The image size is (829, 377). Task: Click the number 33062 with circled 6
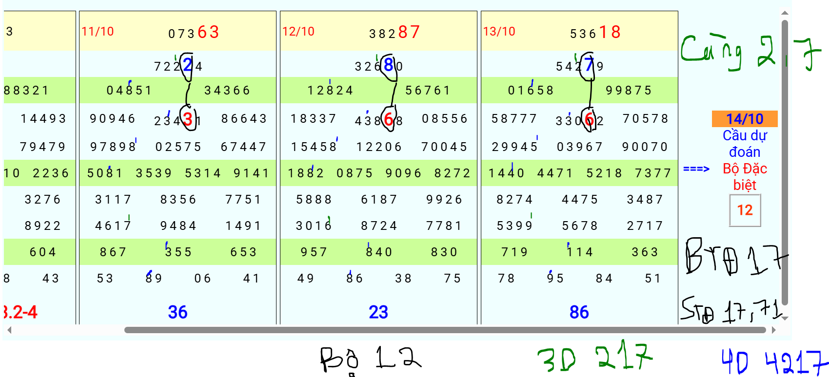point(580,119)
